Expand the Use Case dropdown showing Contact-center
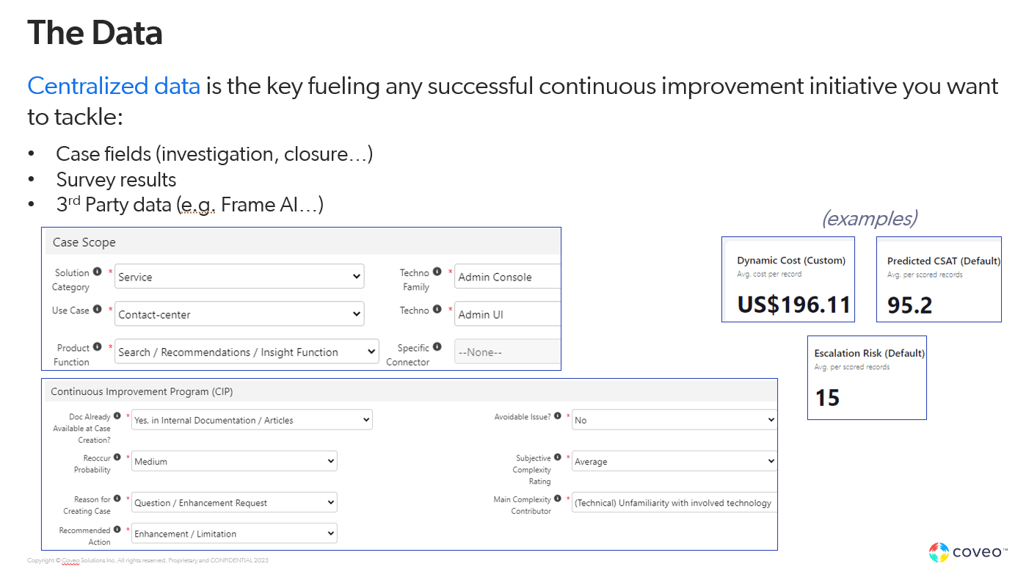Viewport: 1015px width, 569px height. (240, 314)
